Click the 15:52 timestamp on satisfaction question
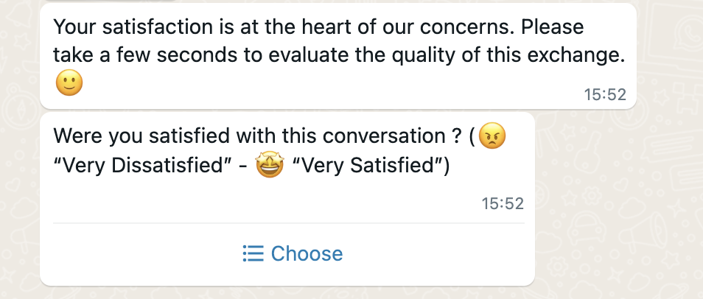Viewport: 703px width, 299px height. pyautogui.click(x=503, y=203)
